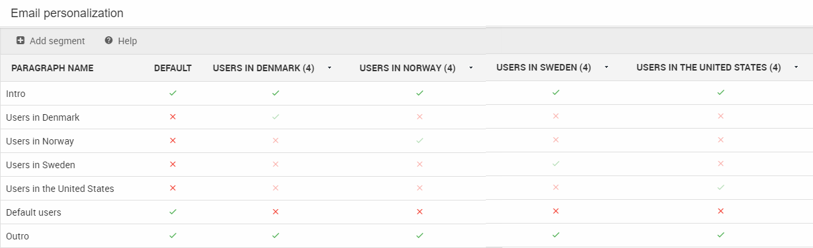Open Users in Norway segment dropdown arrow
The height and width of the screenshot is (248, 813).
[471, 68]
